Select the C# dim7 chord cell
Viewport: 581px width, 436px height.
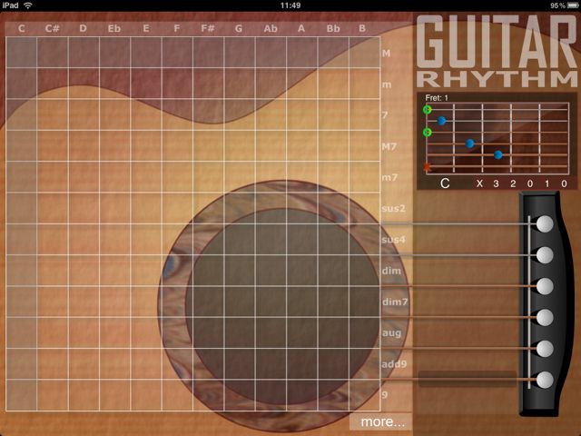[53, 302]
